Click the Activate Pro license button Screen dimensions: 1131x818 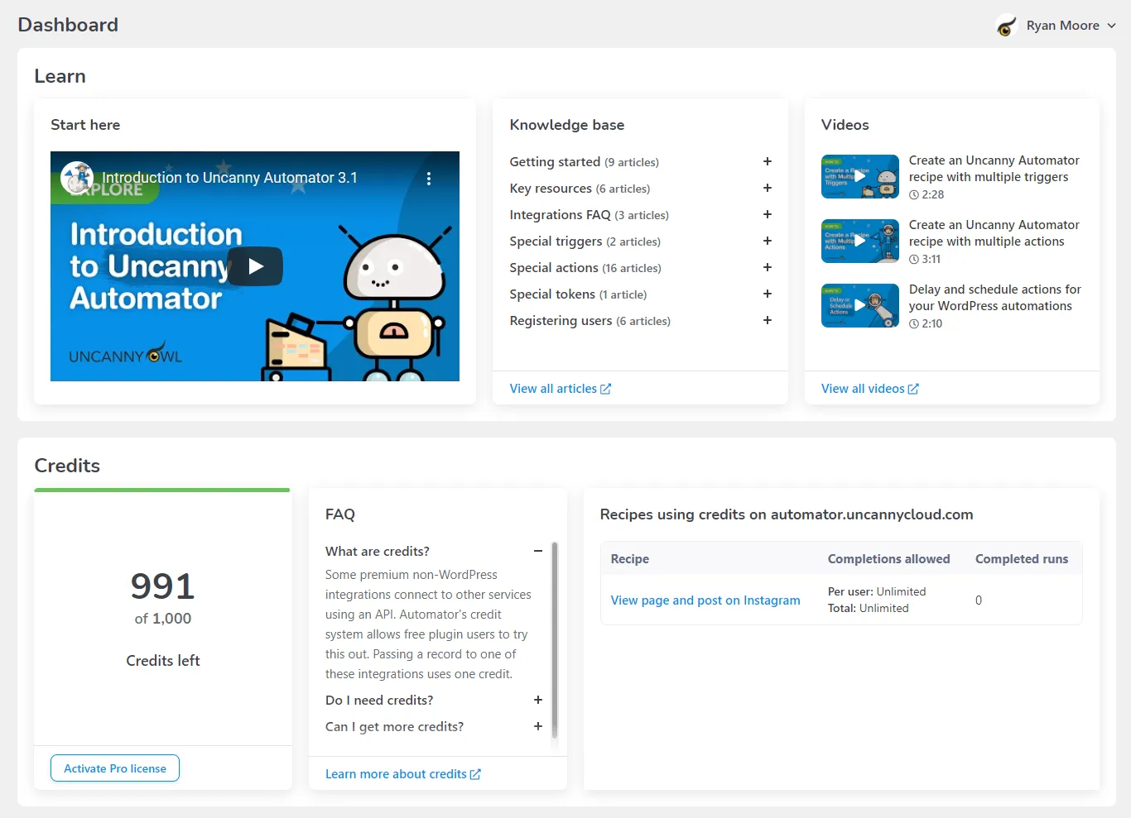click(115, 768)
